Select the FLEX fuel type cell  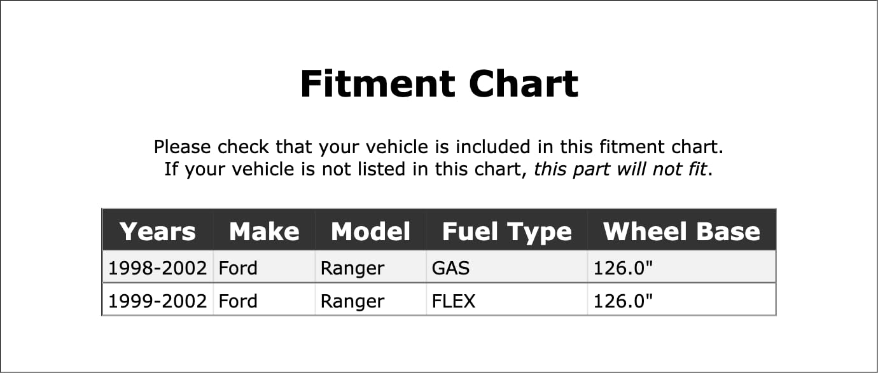point(454,301)
